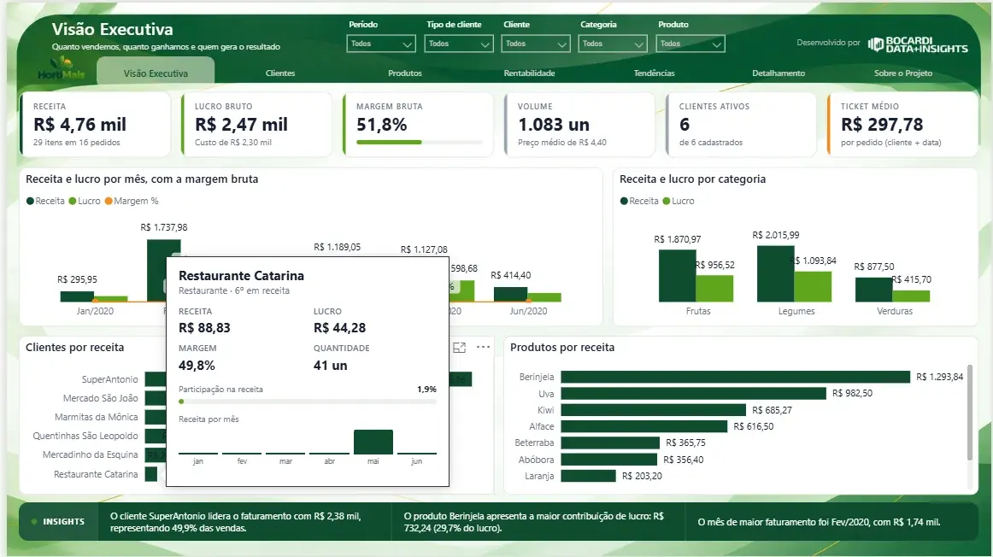This screenshot has height=557, width=993.
Task: Go to the Sobre o Projeto page
Action: (x=903, y=73)
